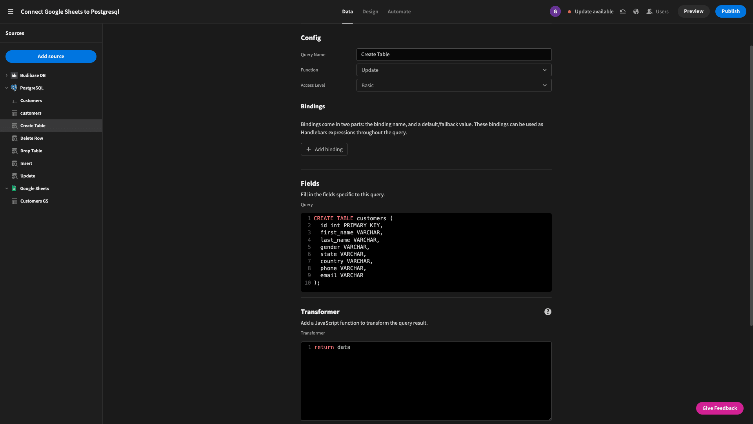
Task: Switch to the Data tab
Action: [347, 12]
